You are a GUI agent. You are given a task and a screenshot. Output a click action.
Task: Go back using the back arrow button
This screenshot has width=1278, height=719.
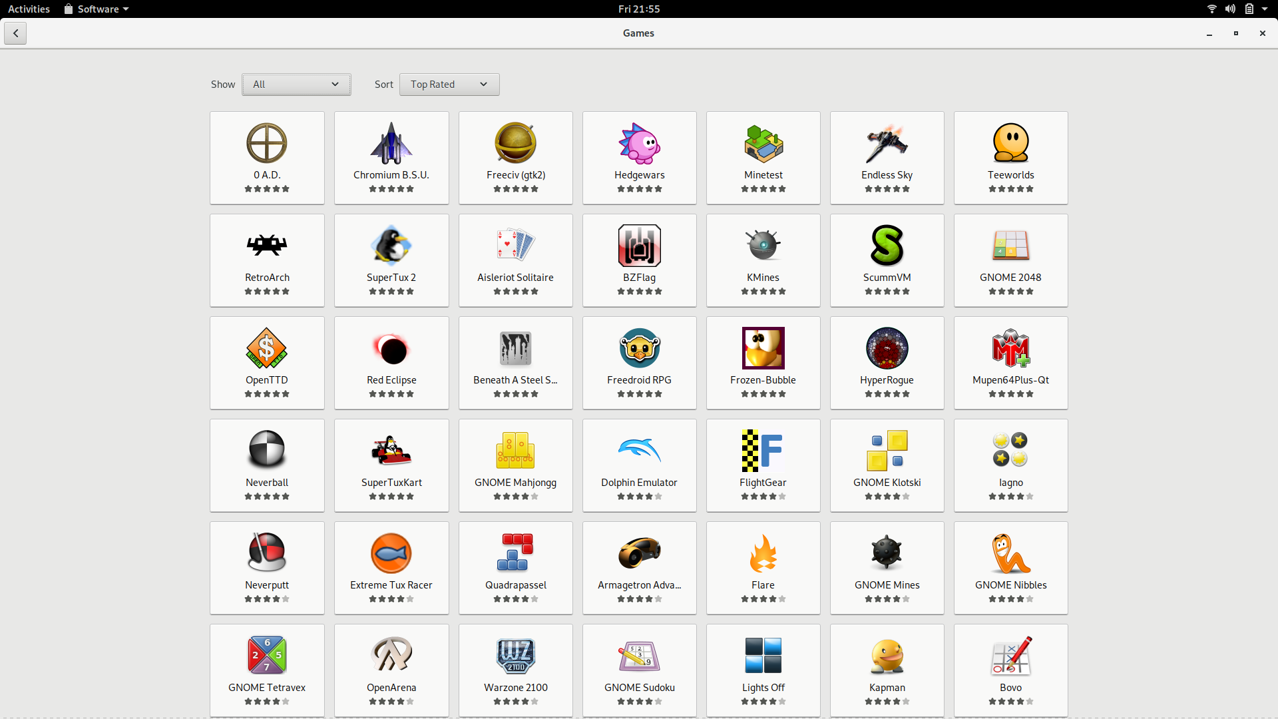[15, 33]
